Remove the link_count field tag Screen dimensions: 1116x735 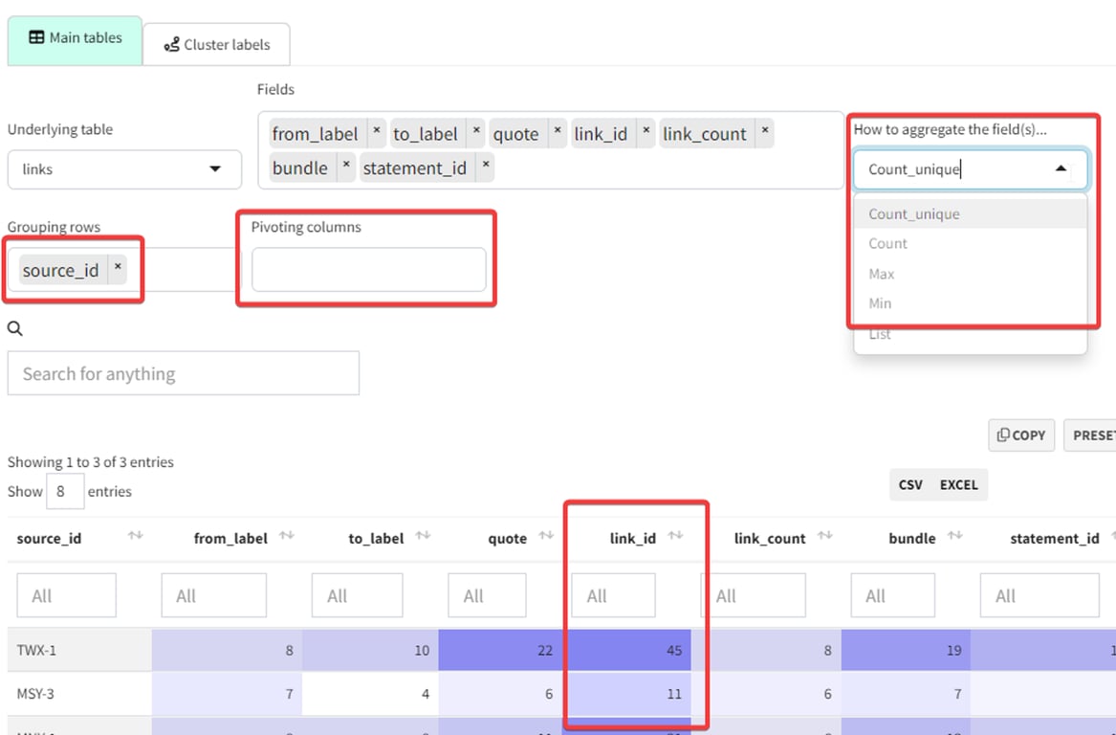[x=764, y=133]
